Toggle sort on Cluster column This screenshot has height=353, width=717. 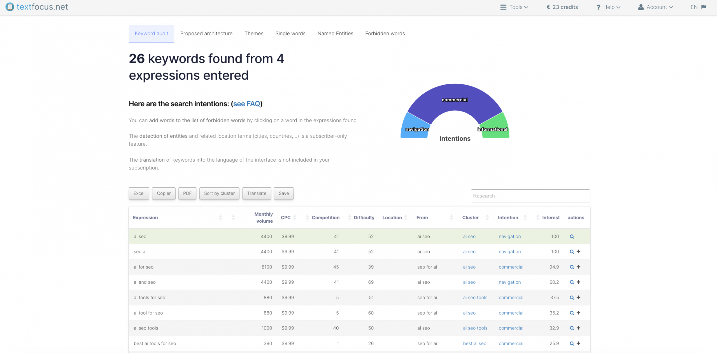click(x=487, y=218)
